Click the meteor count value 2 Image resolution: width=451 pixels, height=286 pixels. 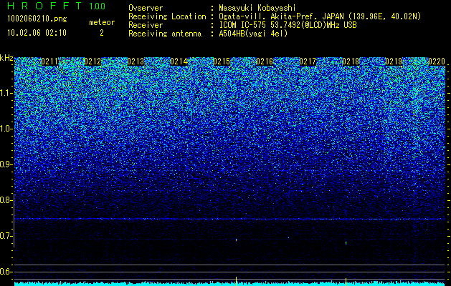pyautogui.click(x=102, y=33)
